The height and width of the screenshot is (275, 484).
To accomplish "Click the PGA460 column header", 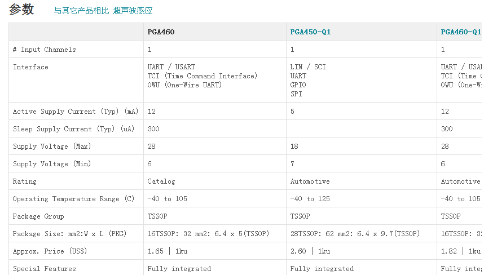I will pos(161,32).
